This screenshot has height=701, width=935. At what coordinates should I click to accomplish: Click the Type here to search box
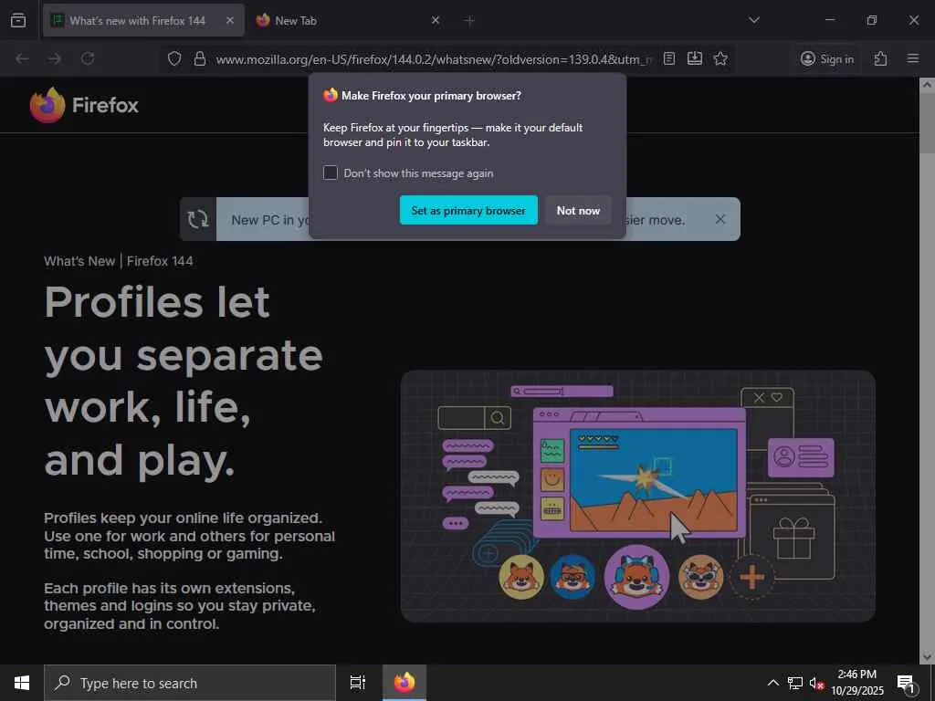pos(190,683)
